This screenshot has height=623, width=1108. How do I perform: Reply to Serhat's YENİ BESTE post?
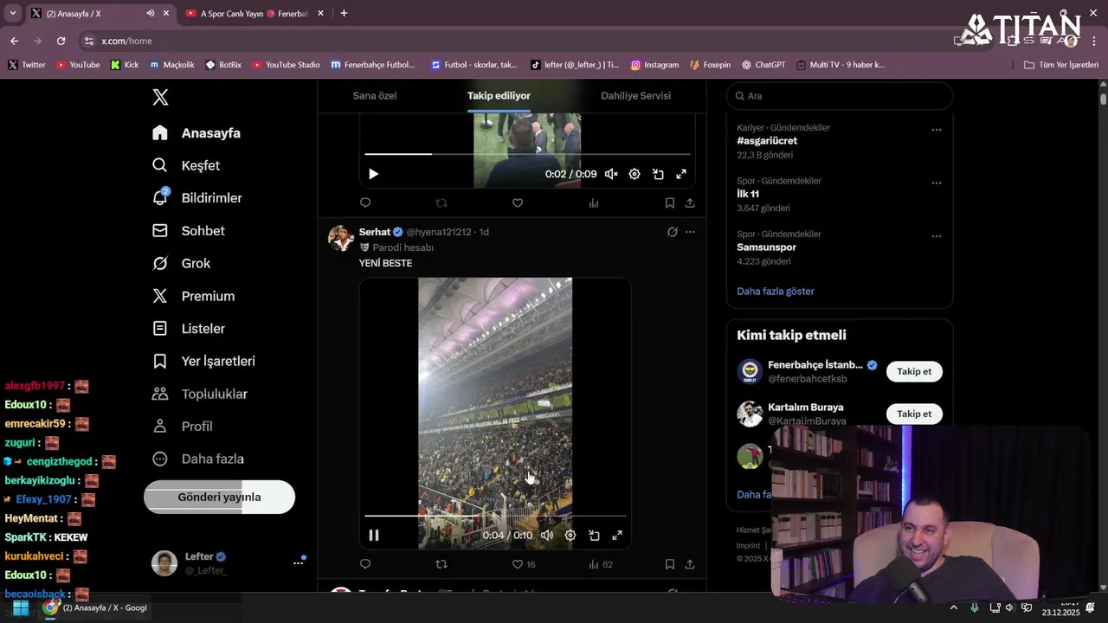coord(365,564)
